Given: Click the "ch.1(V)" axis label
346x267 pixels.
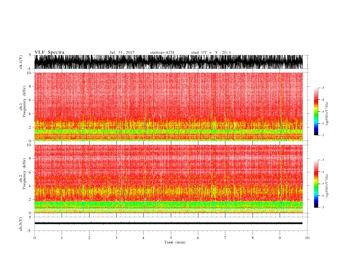Looking at the screenshot, I should coord(21,62).
